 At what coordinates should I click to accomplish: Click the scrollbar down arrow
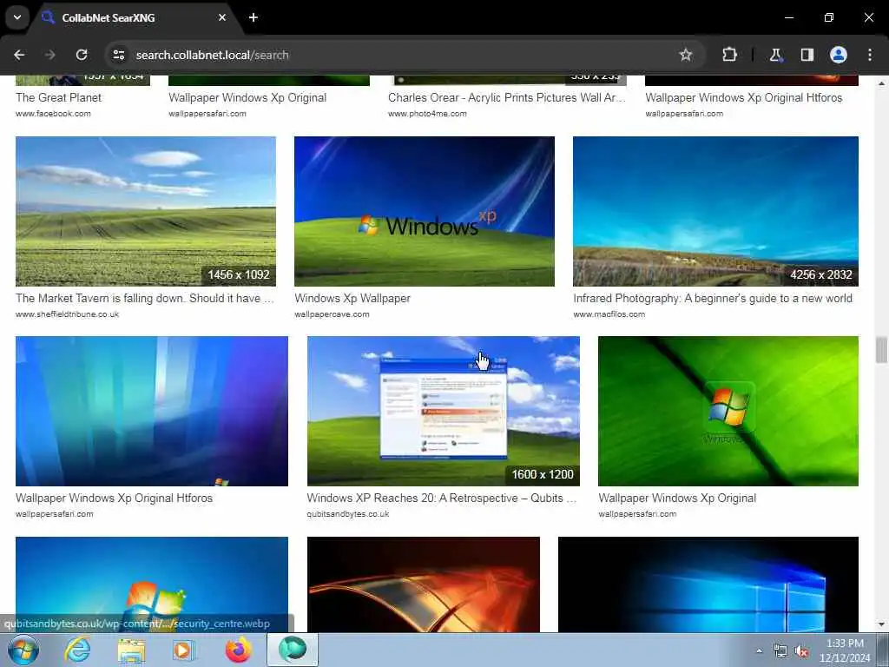[x=881, y=624]
